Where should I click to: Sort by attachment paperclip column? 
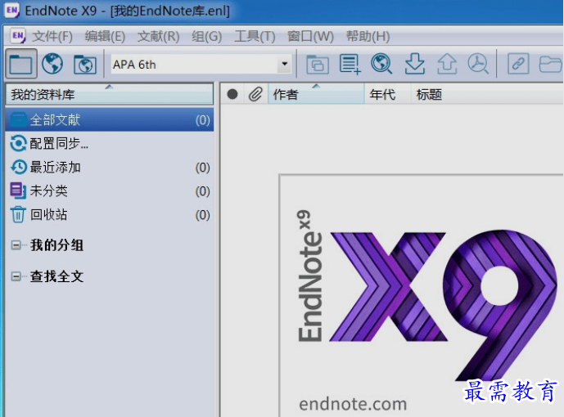tap(255, 94)
